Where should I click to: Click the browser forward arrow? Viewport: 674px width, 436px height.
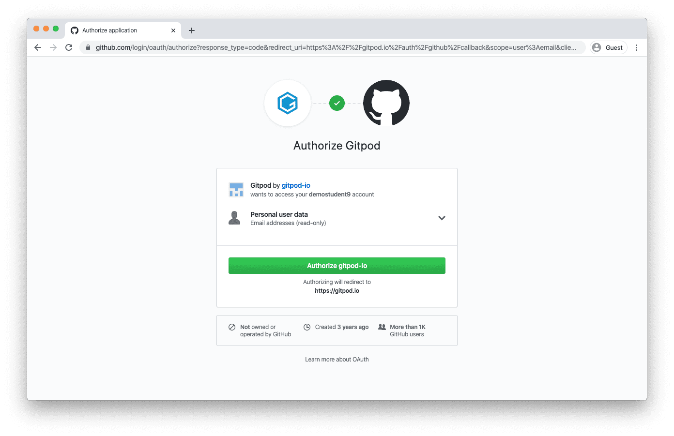(x=53, y=47)
